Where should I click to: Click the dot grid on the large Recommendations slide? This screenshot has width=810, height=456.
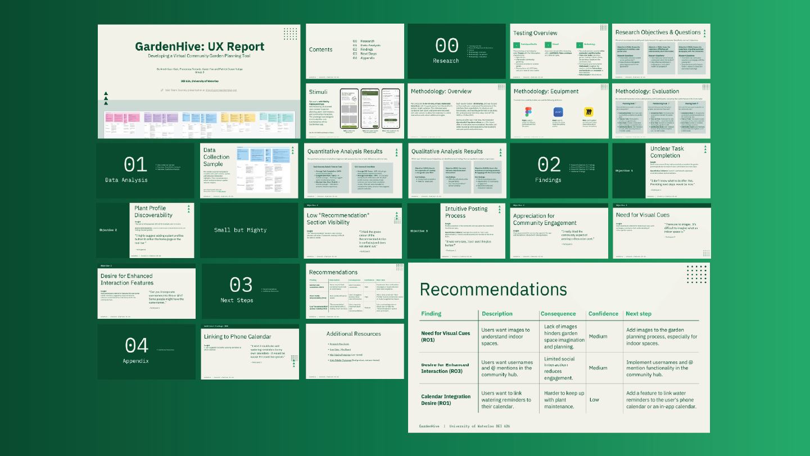pos(696,273)
